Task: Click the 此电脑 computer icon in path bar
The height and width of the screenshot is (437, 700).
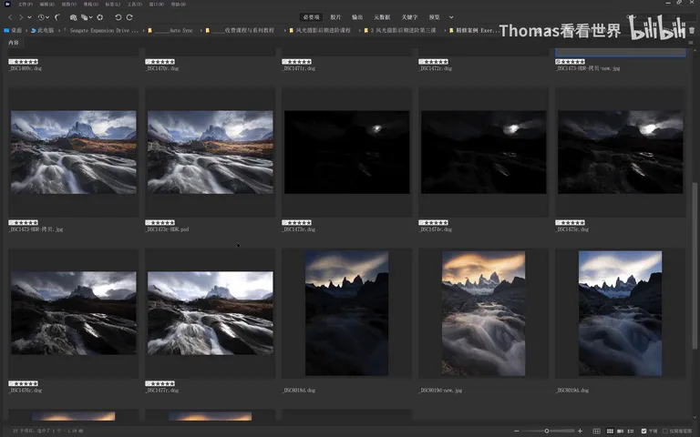Action: [34, 30]
